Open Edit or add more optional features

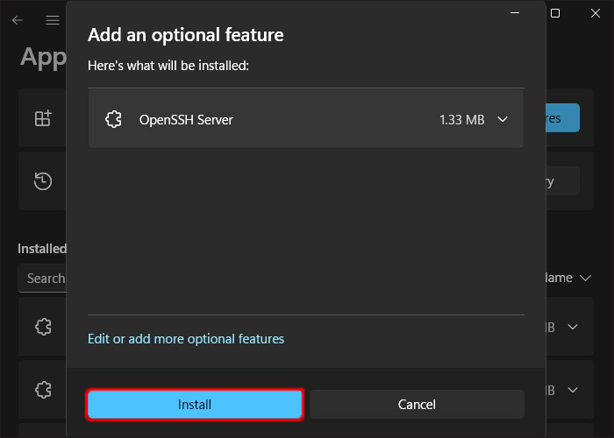[186, 338]
